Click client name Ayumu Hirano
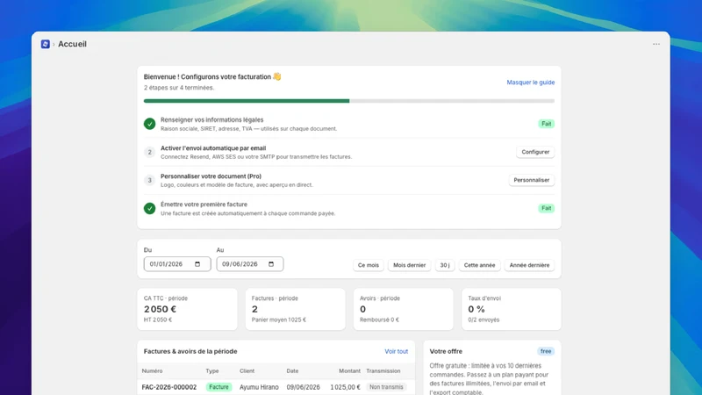The width and height of the screenshot is (702, 395). coord(259,387)
